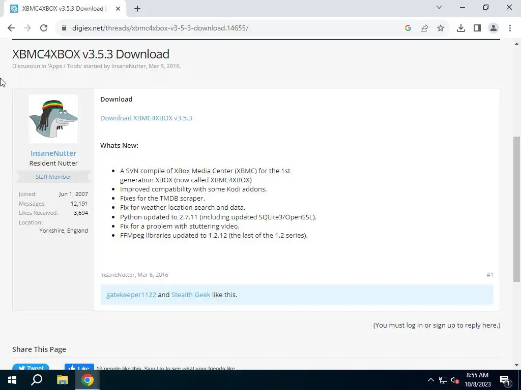Share this page via share icon
Screen dimensions: 521x390
coord(424,28)
